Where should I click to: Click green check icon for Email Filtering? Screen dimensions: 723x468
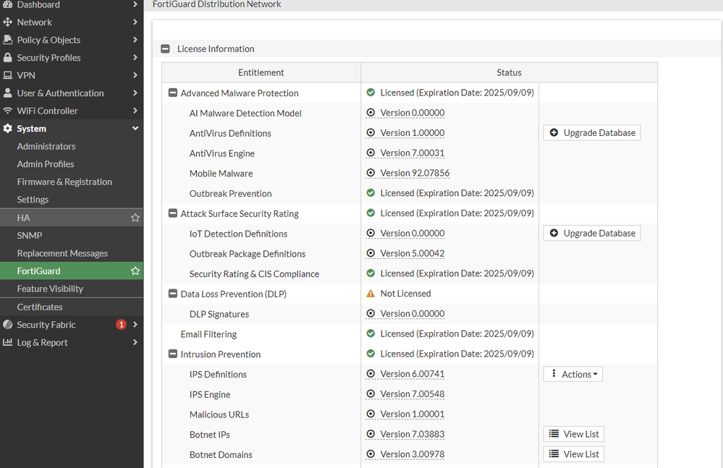[x=371, y=333]
